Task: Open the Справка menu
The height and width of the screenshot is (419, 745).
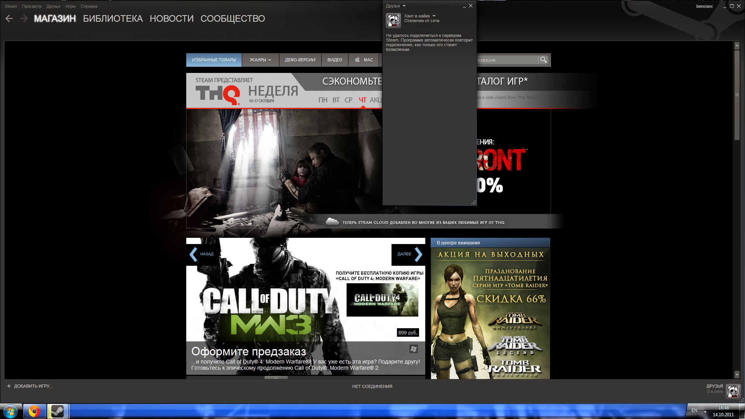Action: [89, 6]
